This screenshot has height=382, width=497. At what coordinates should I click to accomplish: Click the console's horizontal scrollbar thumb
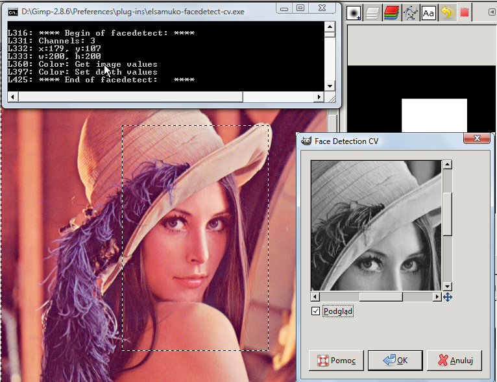click(x=130, y=97)
